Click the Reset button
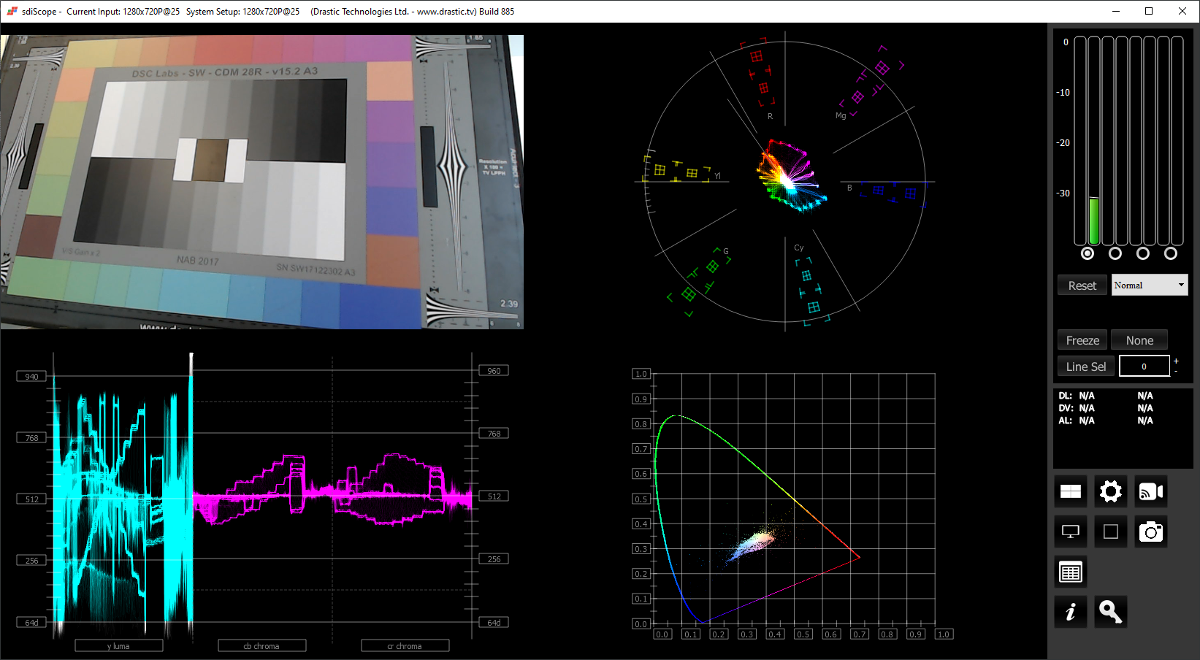The image size is (1200, 660). pos(1082,285)
